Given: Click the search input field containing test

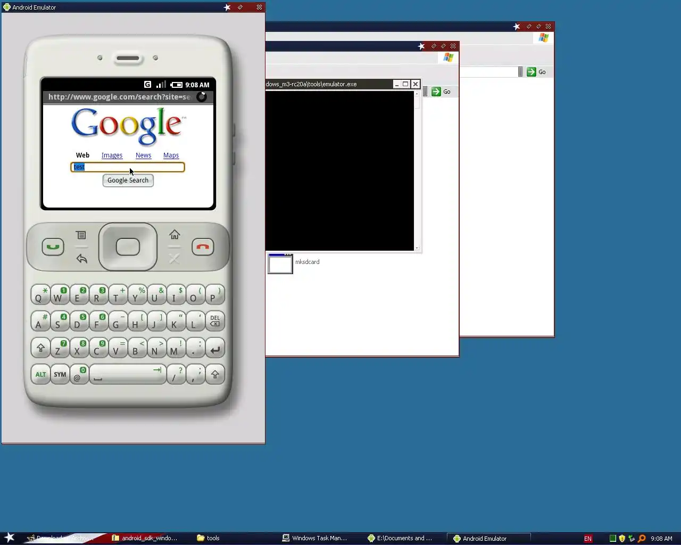Looking at the screenshot, I should click(128, 167).
